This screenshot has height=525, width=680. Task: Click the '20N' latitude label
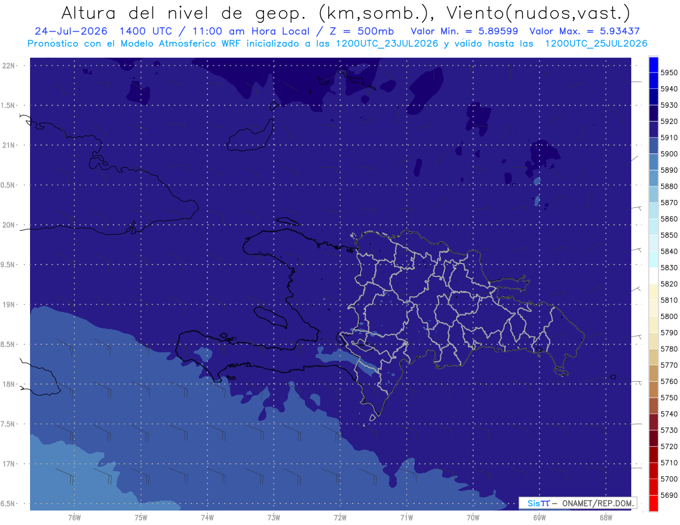(8, 225)
